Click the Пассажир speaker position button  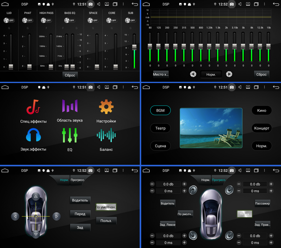pos(262,203)
